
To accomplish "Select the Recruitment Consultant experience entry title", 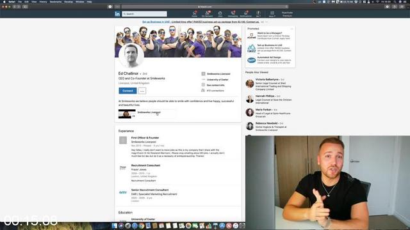I will click(x=145, y=165).
